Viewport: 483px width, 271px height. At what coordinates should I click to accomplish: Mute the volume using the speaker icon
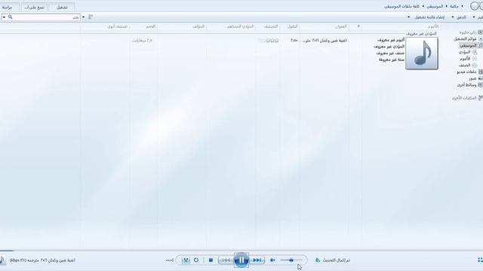[x=272, y=260]
